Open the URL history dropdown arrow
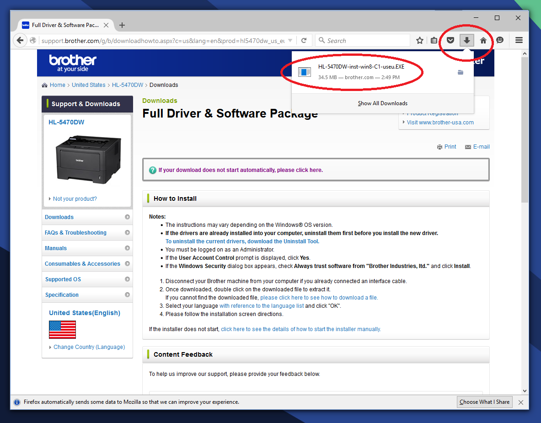541x423 pixels. [290, 40]
